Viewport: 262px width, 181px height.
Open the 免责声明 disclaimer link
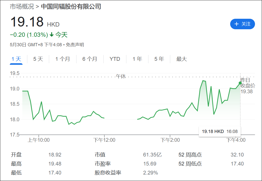(x=75, y=44)
